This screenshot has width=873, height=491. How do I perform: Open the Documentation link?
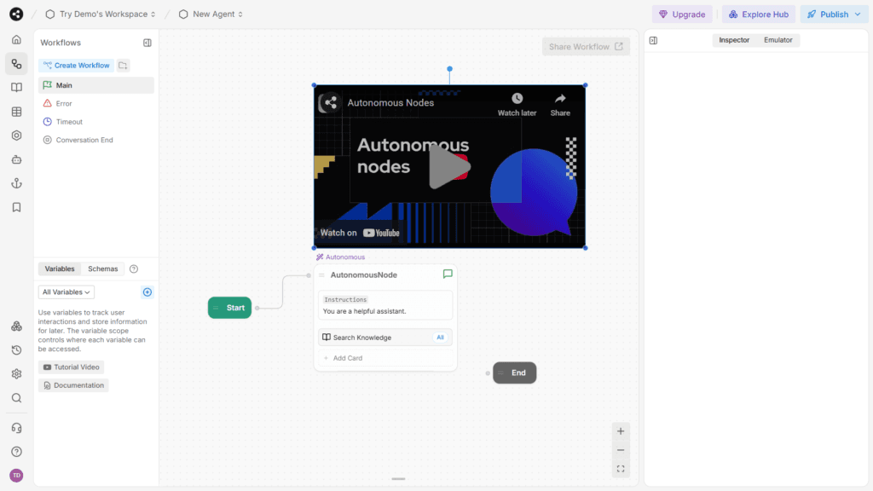click(73, 385)
